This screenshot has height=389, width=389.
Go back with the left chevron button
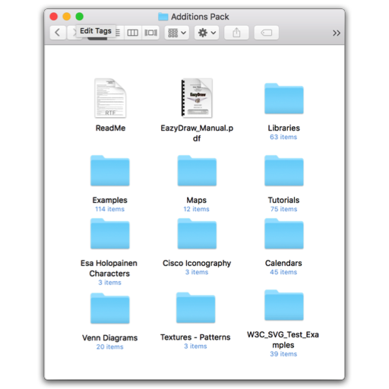(58, 33)
